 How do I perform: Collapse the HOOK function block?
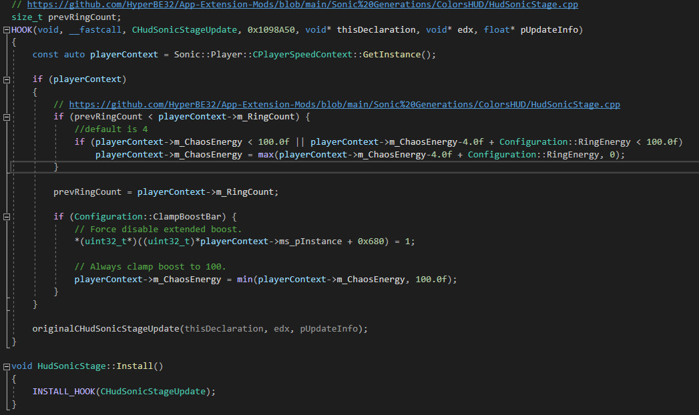[6, 30]
